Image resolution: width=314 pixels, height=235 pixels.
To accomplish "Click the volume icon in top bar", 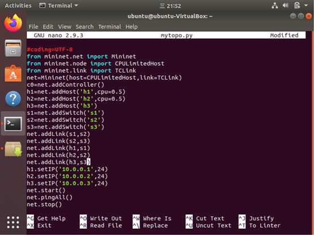I will pos(285,6).
